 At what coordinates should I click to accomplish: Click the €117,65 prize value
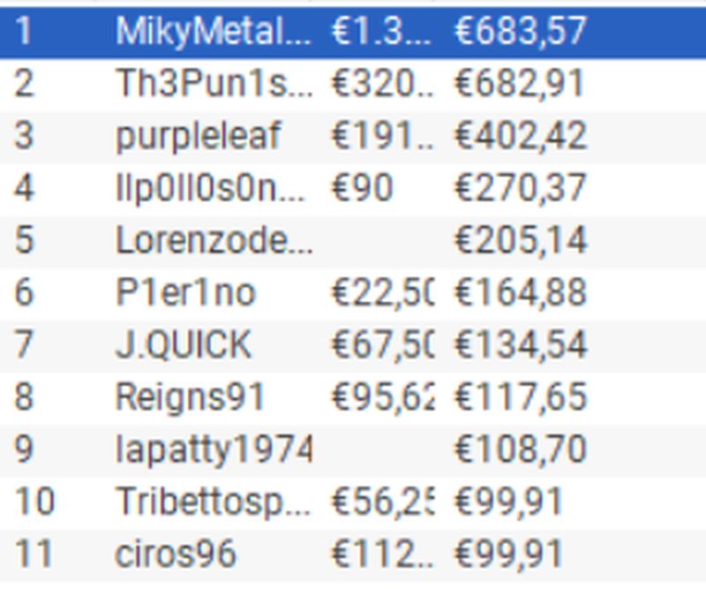(x=521, y=397)
